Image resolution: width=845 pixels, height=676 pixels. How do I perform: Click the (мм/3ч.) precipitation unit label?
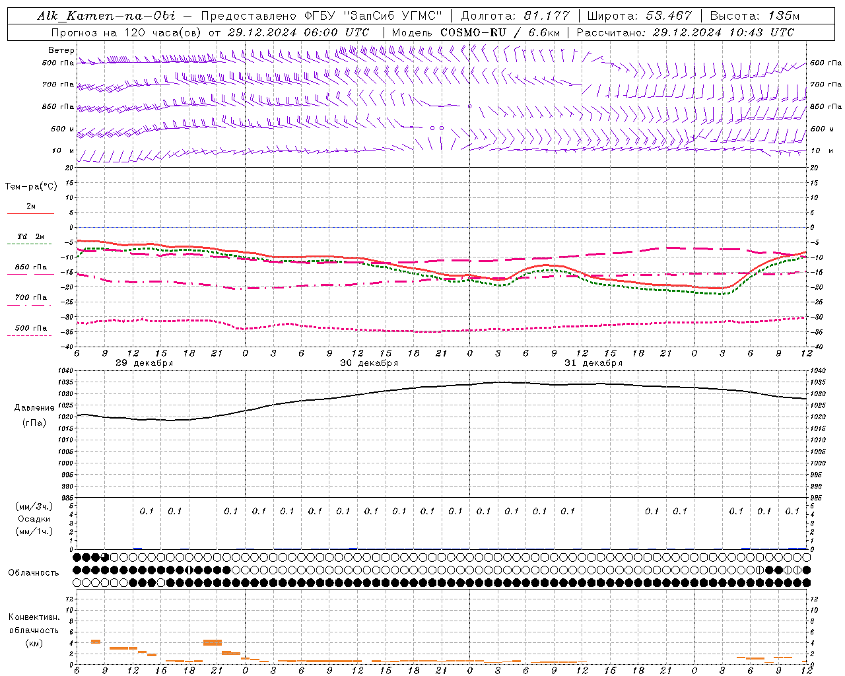click(x=34, y=506)
